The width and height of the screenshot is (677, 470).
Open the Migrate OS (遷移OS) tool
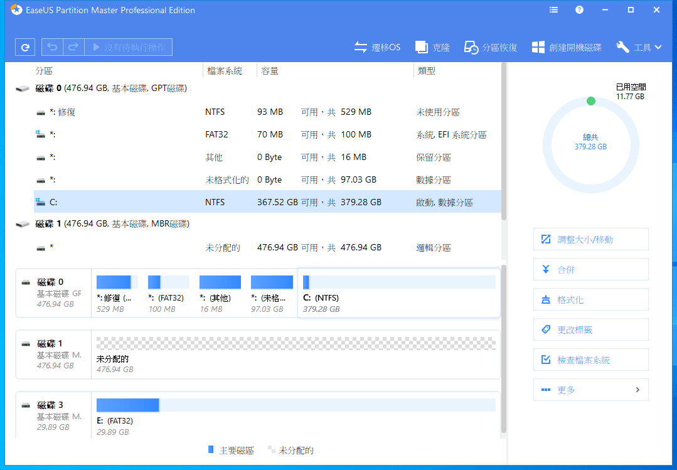(377, 47)
